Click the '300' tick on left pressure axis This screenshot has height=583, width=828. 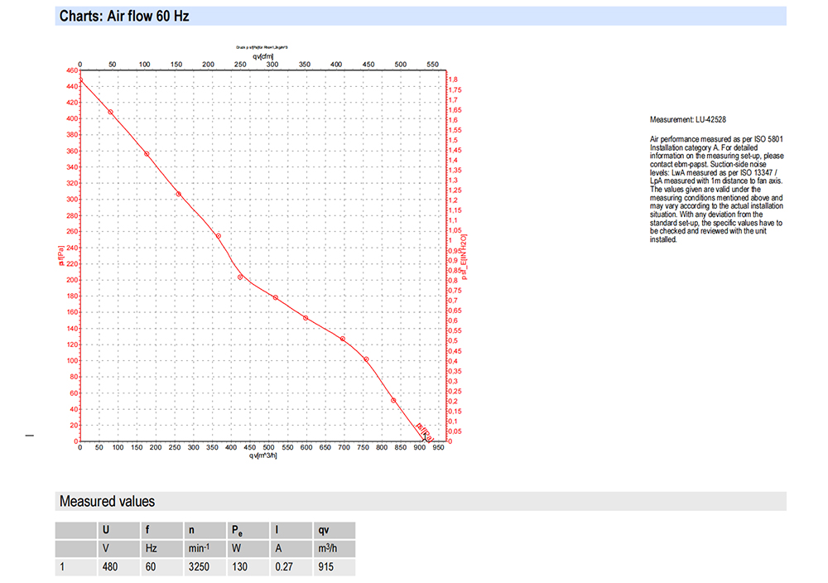pos(72,199)
